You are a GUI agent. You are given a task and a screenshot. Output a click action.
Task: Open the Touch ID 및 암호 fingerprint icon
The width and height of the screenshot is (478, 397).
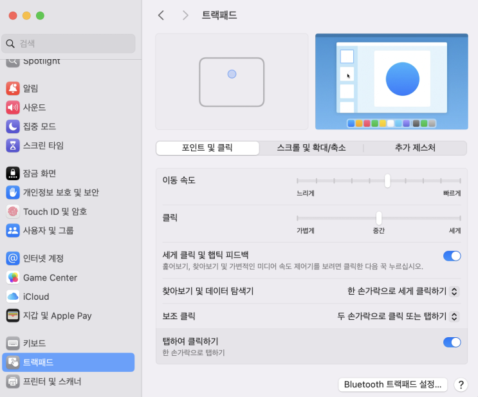pyautogui.click(x=13, y=211)
